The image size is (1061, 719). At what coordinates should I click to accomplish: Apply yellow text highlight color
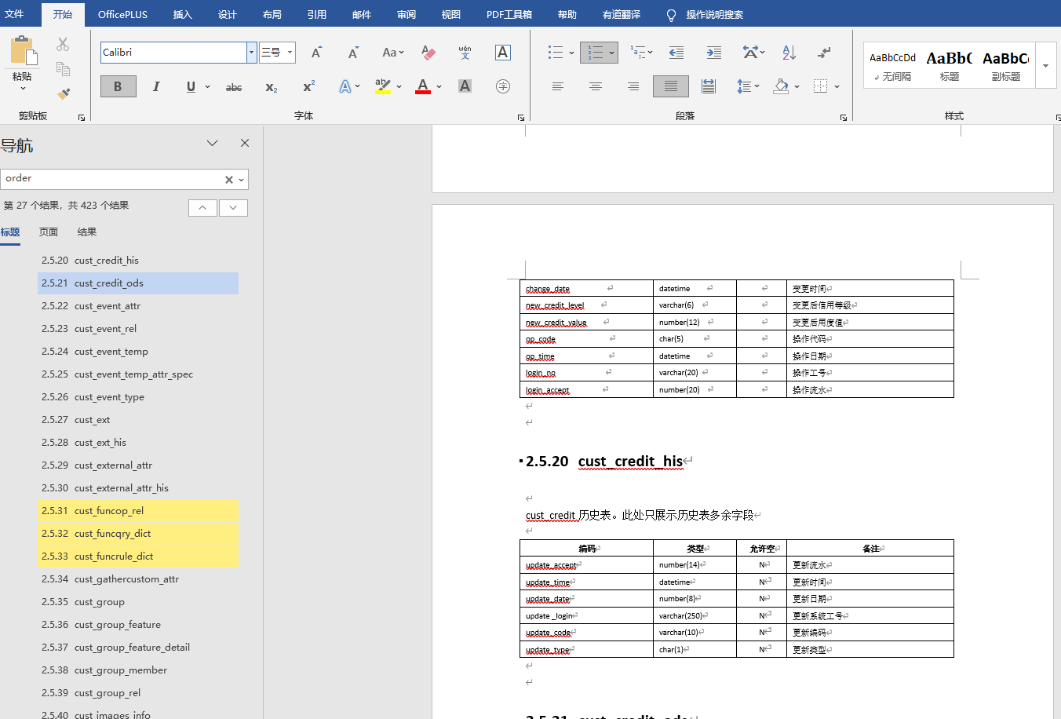click(383, 86)
